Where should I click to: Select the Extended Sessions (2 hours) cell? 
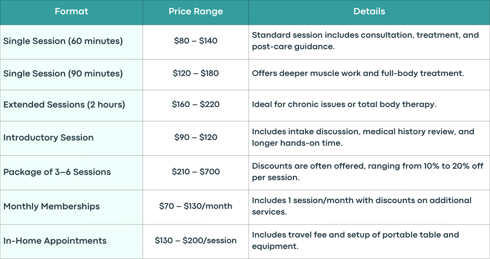[71, 106]
